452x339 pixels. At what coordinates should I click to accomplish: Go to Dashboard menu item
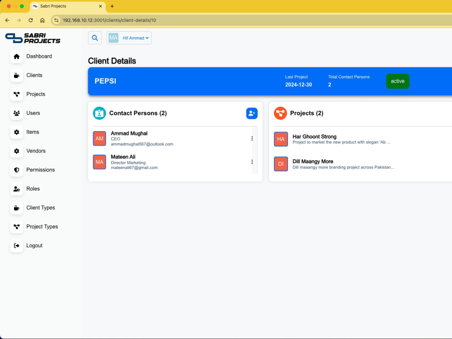39,56
